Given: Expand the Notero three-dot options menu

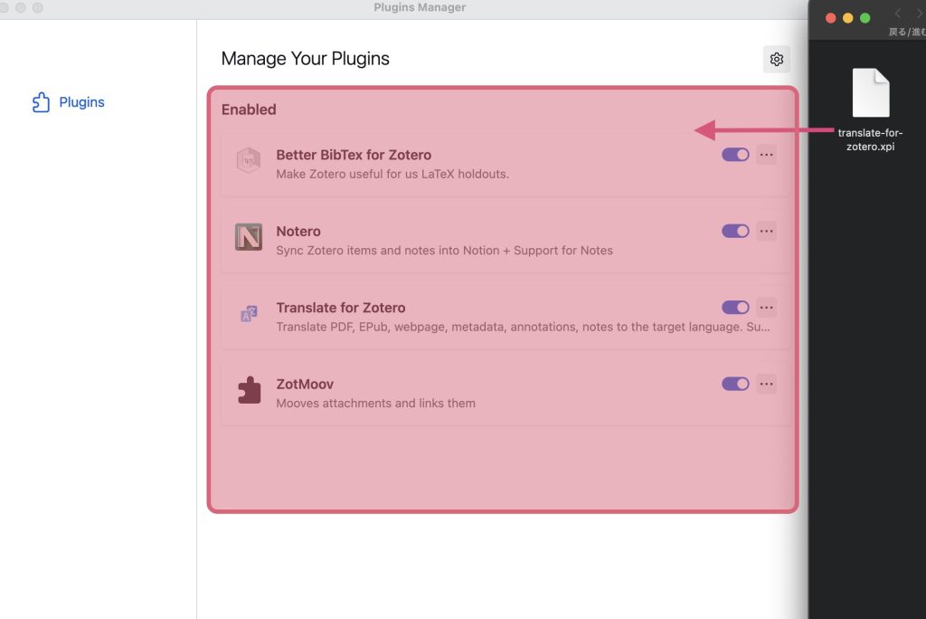Looking at the screenshot, I should 767,231.
